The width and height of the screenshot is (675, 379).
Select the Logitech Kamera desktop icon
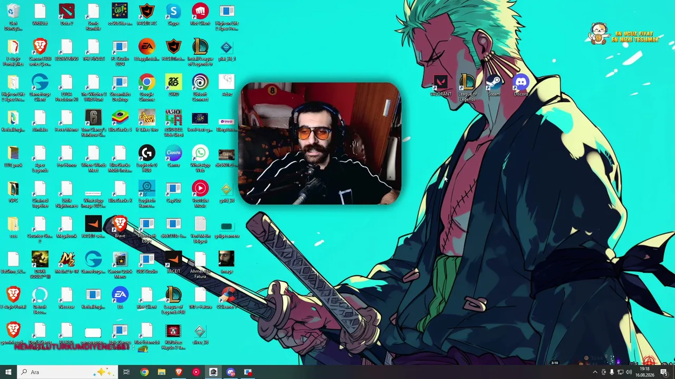(147, 194)
